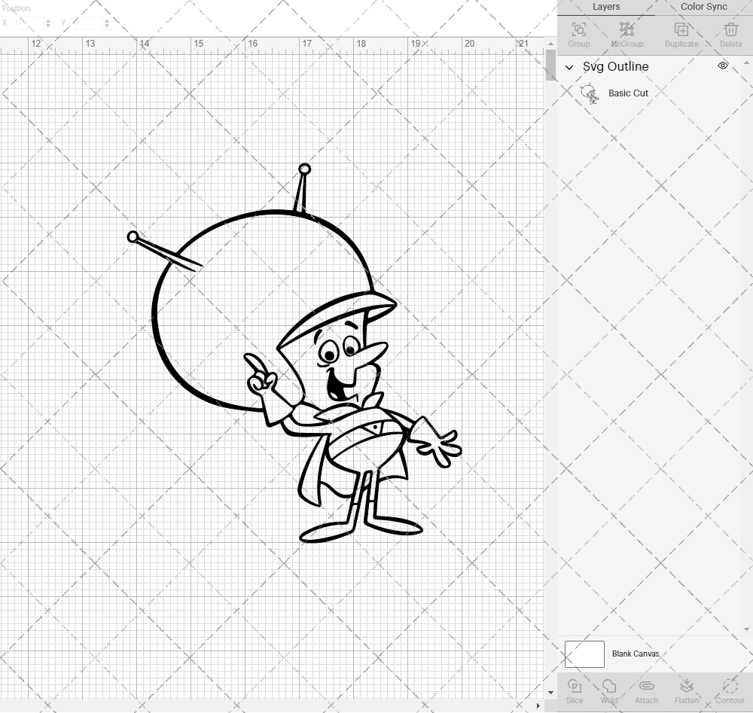
Task: Click canvas vertical scrollbar down arrow
Action: point(550,693)
